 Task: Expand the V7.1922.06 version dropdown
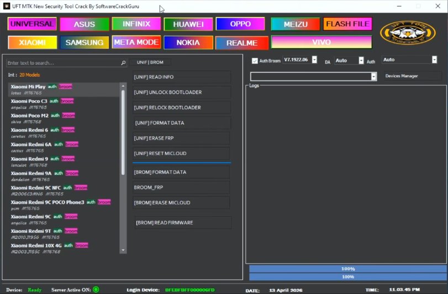(x=314, y=60)
